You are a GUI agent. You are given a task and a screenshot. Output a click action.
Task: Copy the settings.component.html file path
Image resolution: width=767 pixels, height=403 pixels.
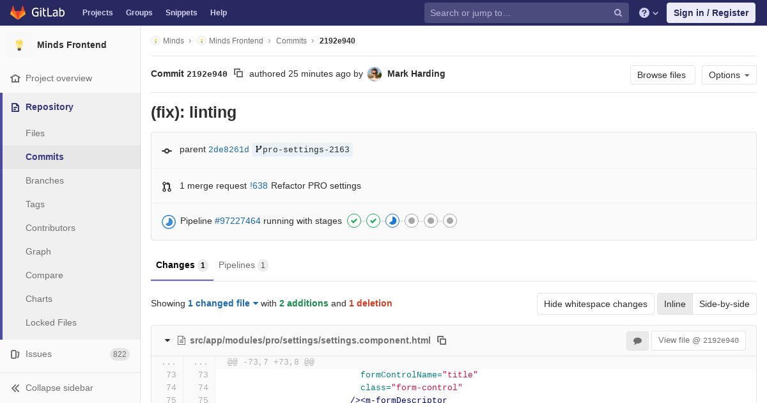click(x=442, y=340)
